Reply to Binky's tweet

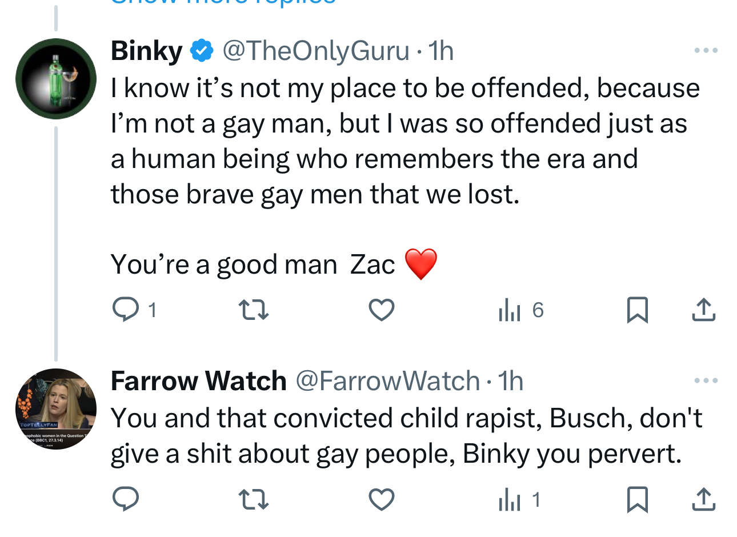126,310
